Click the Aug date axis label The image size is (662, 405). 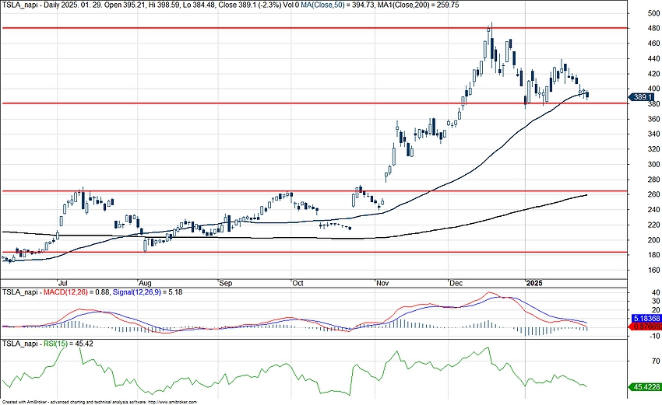(145, 283)
